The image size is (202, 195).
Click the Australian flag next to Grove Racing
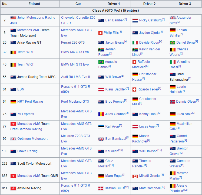(x=13, y=151)
